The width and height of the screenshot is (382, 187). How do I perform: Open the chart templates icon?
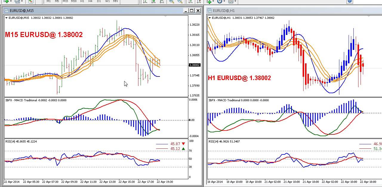231,1
